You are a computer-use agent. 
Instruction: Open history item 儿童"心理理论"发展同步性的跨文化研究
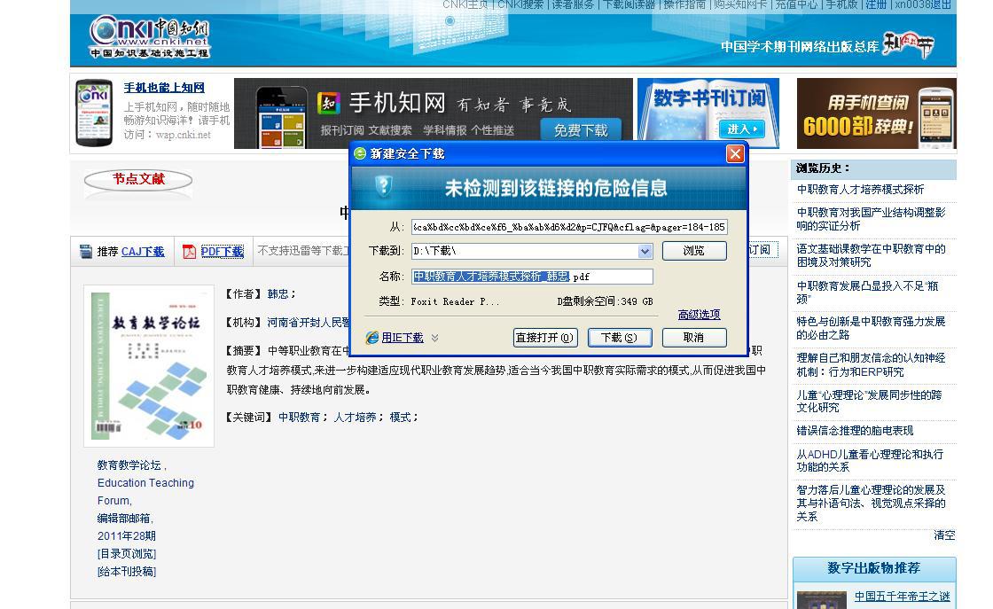click(869, 402)
